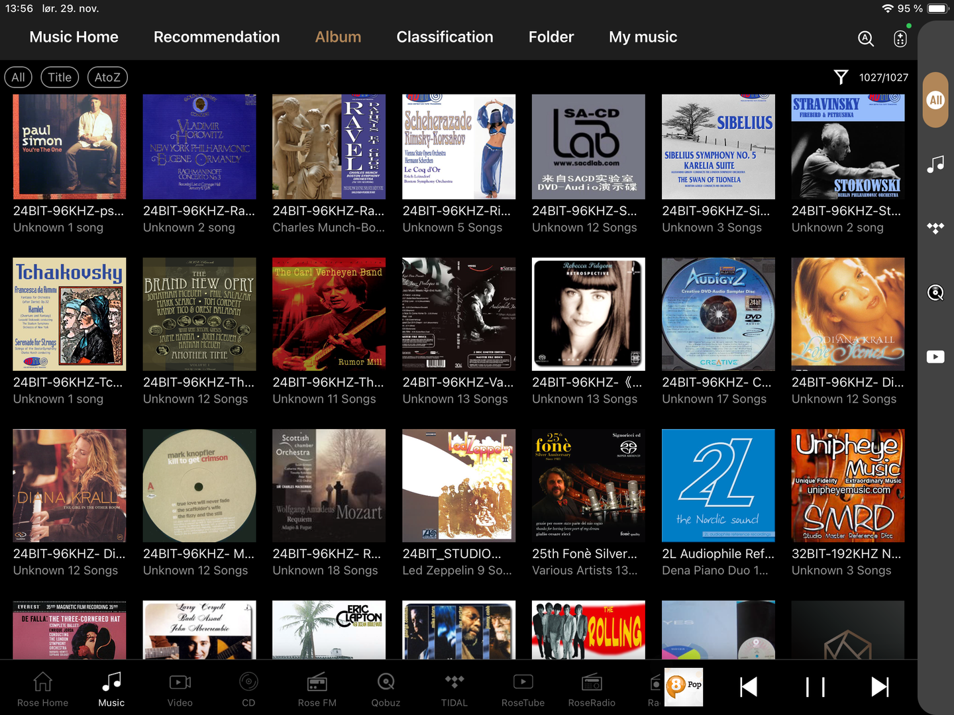Choose the music note icon in right sidebar
954x715 pixels.
[935, 164]
